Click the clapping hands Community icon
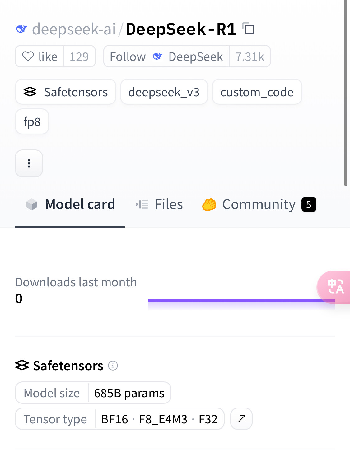The width and height of the screenshot is (350, 465). (x=209, y=205)
